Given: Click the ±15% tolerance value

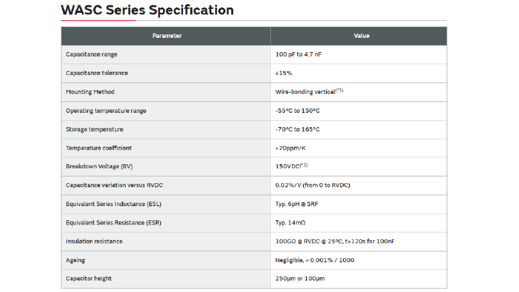Looking at the screenshot, I should 284,73.
